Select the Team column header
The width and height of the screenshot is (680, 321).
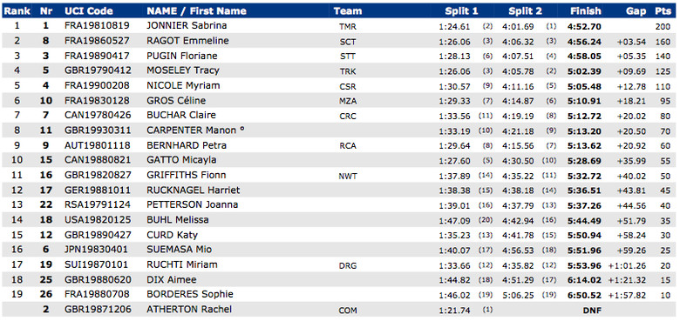pyautogui.click(x=348, y=10)
